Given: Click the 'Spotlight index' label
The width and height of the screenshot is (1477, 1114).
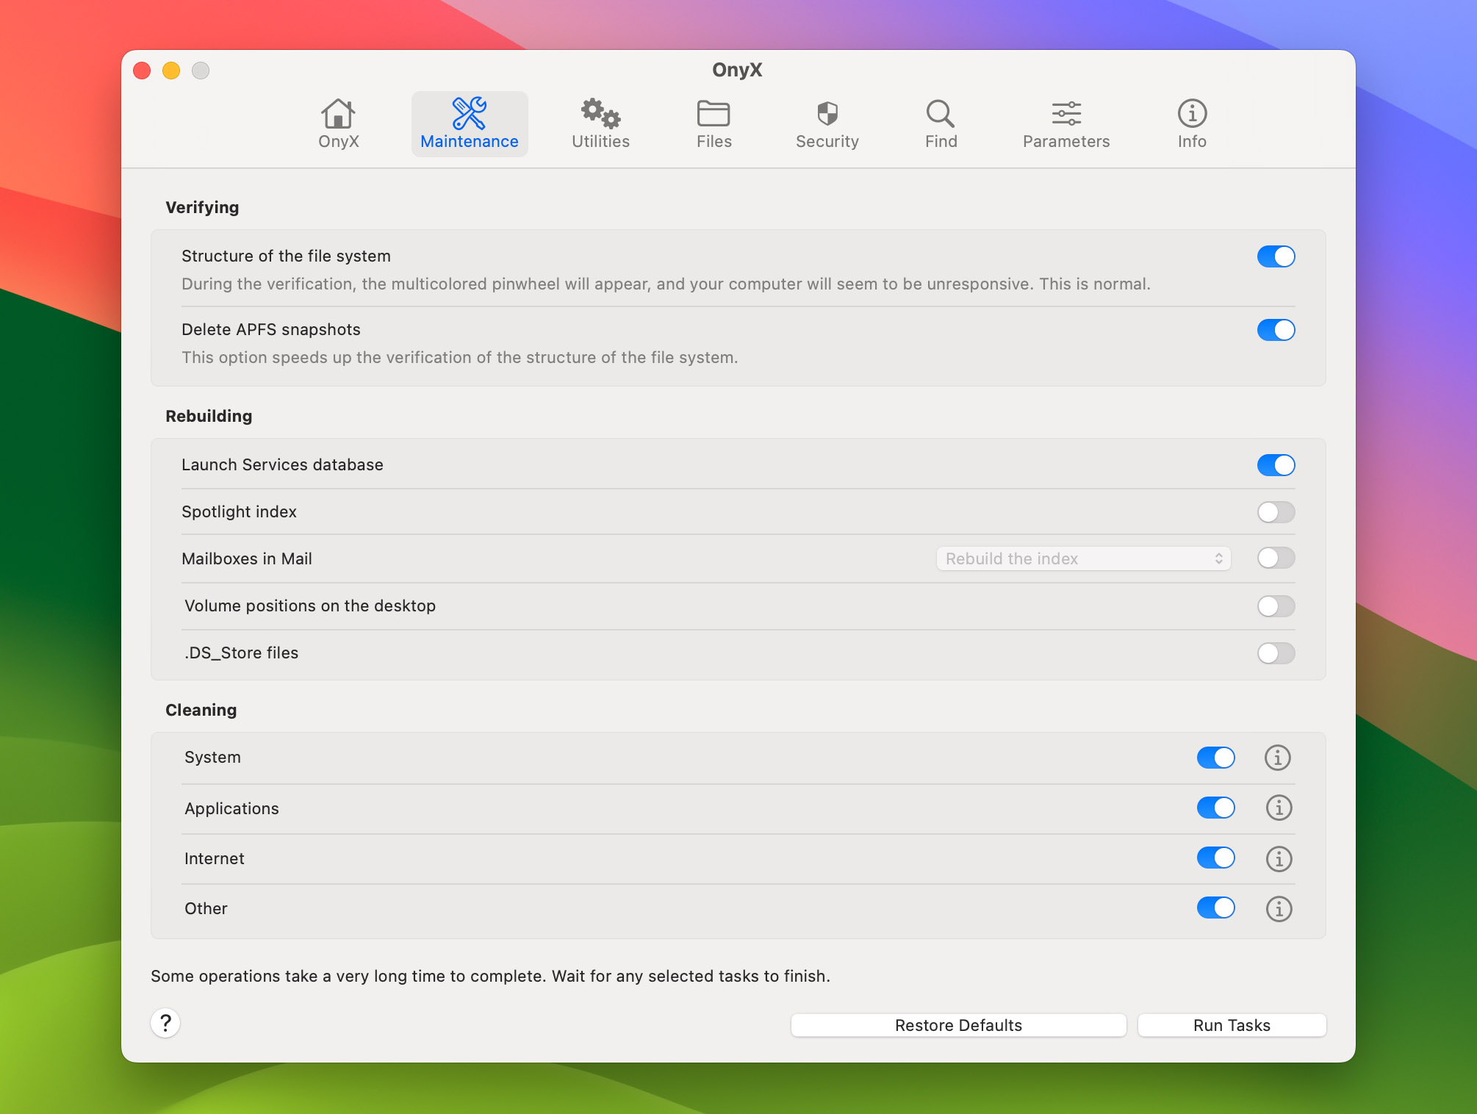Looking at the screenshot, I should (x=239, y=511).
